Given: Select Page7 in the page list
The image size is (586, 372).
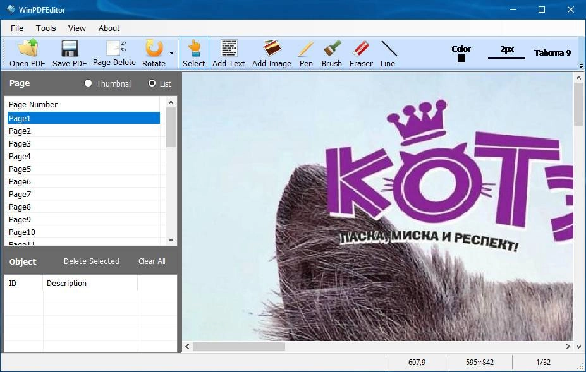Looking at the screenshot, I should pyautogui.click(x=83, y=195).
